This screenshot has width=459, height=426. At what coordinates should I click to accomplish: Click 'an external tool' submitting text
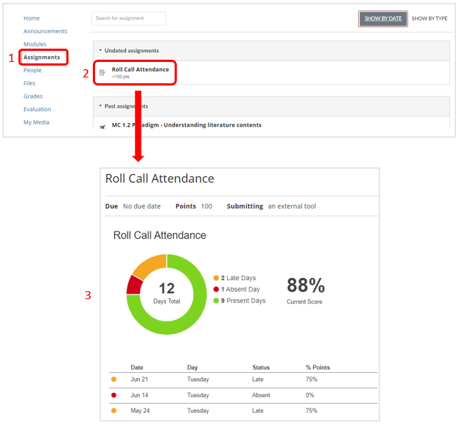pyautogui.click(x=292, y=206)
